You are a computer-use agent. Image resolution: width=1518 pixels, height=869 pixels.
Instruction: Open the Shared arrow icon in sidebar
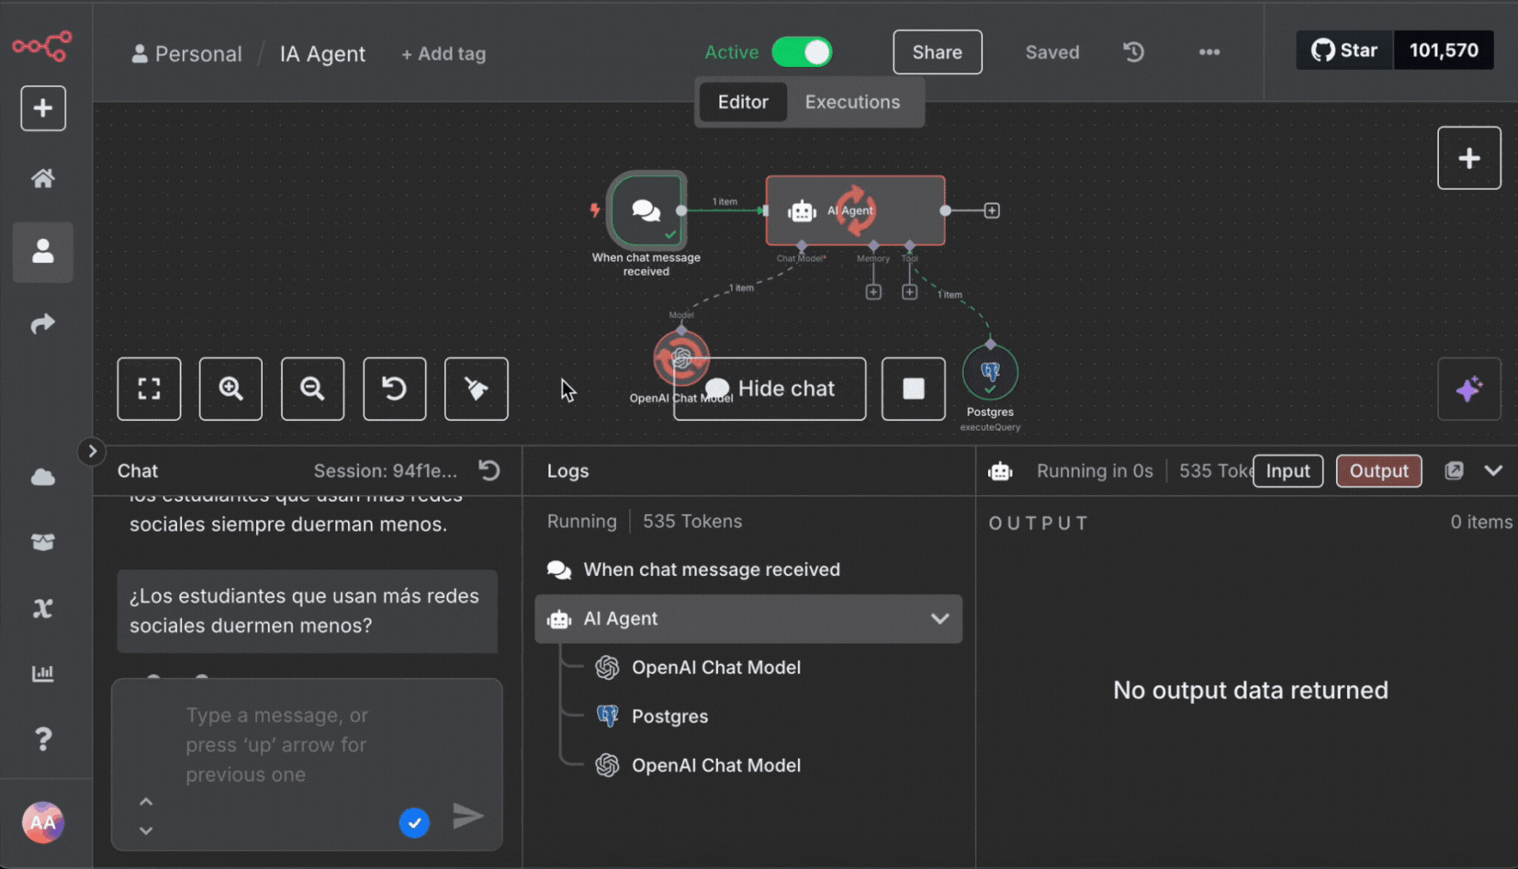click(x=43, y=323)
